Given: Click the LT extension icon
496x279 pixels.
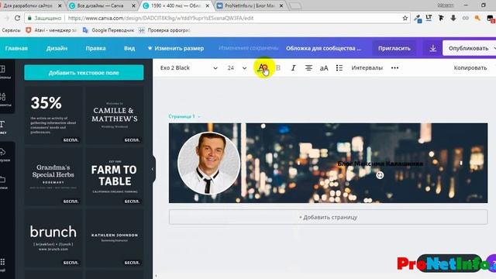Looking at the screenshot, I should click(429, 18).
